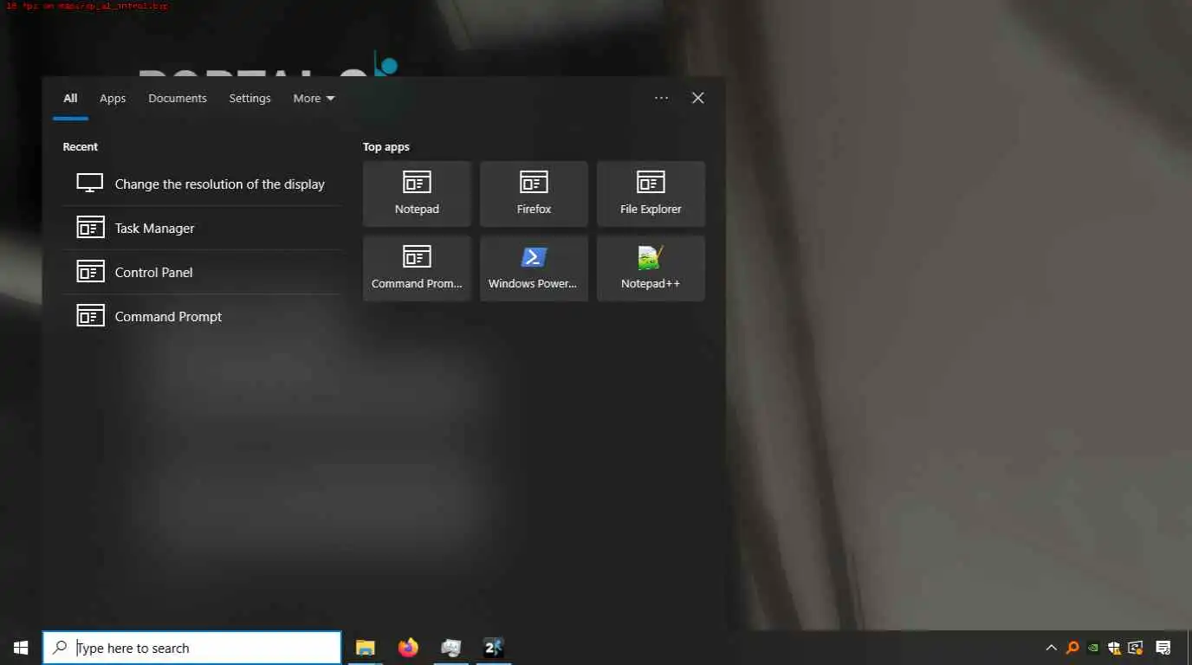Image resolution: width=1192 pixels, height=665 pixels.
Task: Click the Type here to search box
Action: pos(192,648)
